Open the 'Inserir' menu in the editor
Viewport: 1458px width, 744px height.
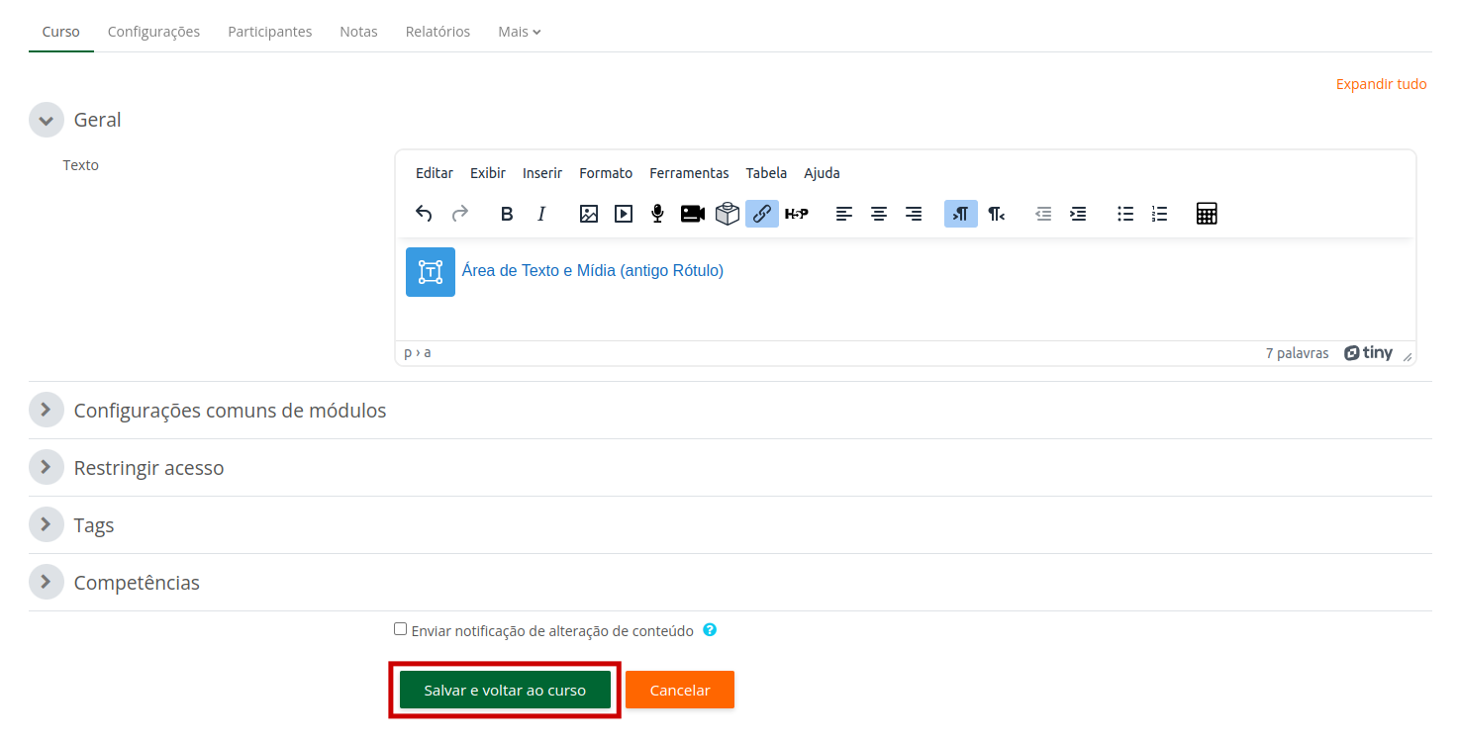point(541,172)
